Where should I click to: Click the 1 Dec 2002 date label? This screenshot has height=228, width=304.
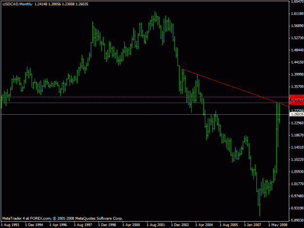point(180,225)
